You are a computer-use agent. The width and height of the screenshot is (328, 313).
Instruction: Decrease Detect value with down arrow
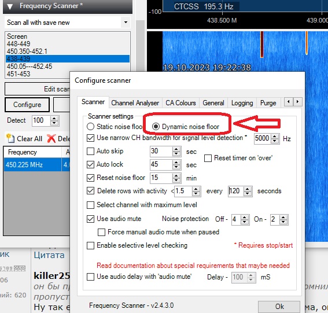click(x=54, y=123)
